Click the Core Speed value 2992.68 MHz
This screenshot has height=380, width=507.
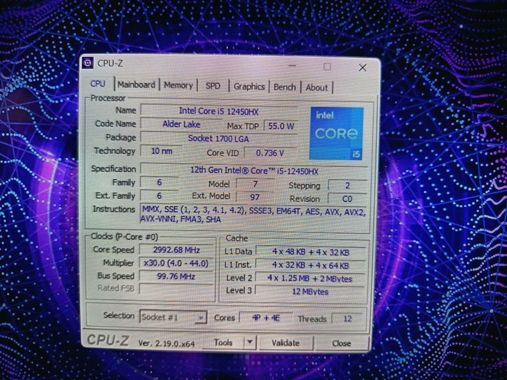(x=177, y=250)
